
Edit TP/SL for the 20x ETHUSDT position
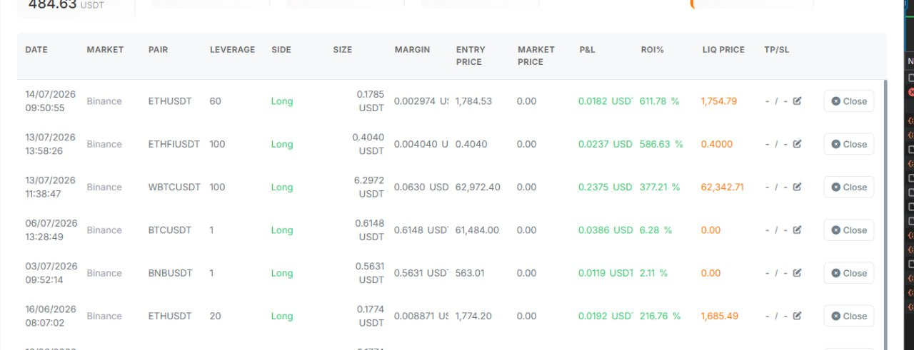tap(797, 316)
